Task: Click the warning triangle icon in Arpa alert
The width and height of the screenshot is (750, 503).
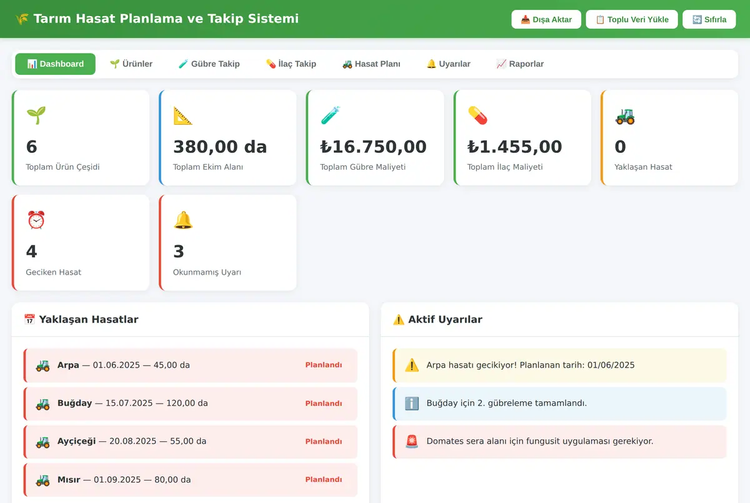Action: click(412, 365)
